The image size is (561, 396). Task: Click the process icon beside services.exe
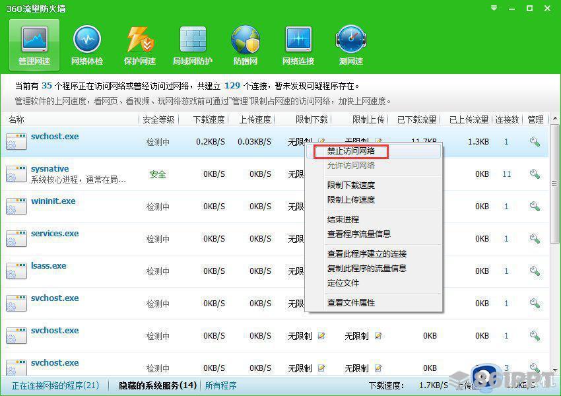coord(16,239)
